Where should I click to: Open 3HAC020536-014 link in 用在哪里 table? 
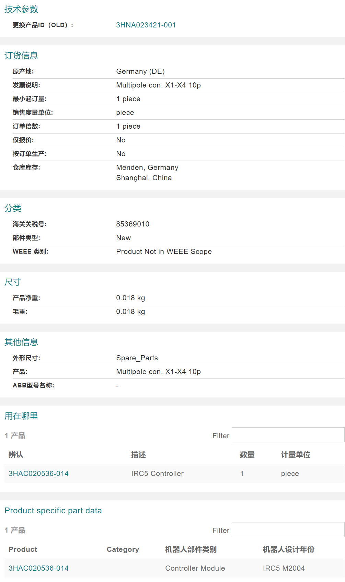(x=38, y=474)
